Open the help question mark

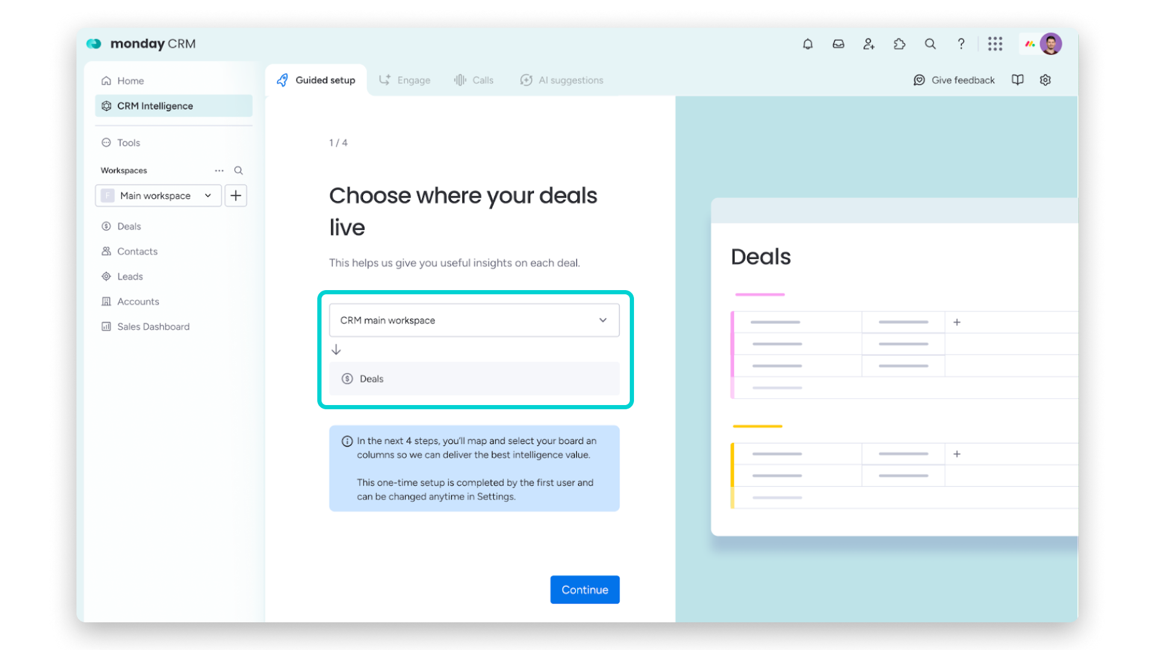pyautogui.click(x=961, y=44)
